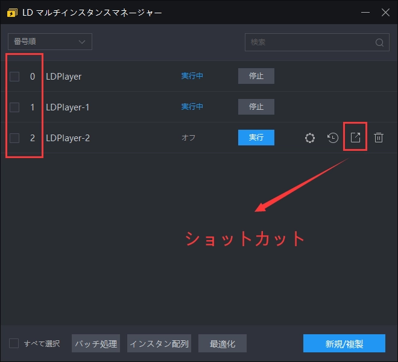The width and height of the screenshot is (398, 362).
Task: Select the LDPlayer instance name
Action: (64, 77)
